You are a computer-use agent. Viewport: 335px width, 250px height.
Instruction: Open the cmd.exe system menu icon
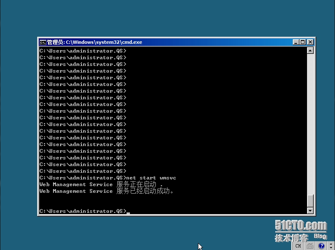click(x=43, y=42)
